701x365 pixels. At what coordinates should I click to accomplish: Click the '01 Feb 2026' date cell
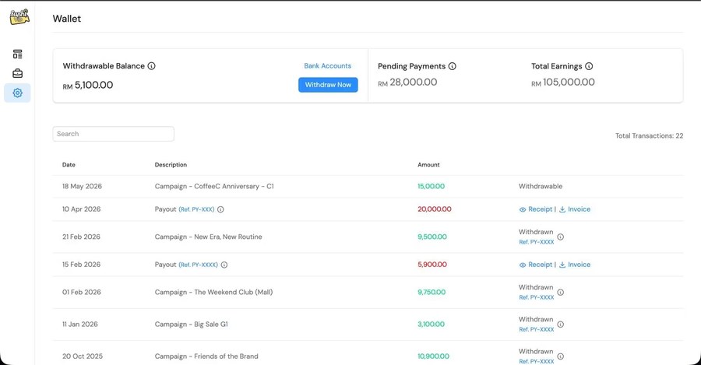(x=82, y=292)
